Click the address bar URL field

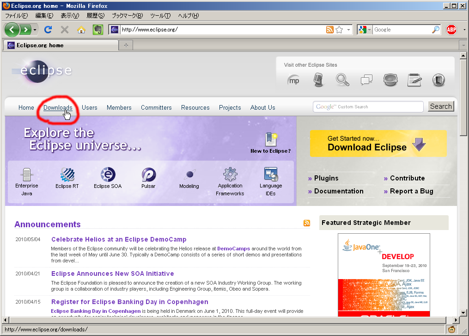(223, 30)
